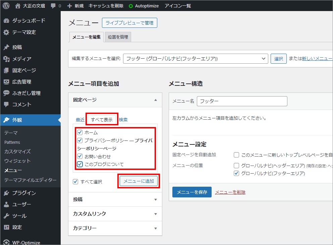Click the 投稿 pushpin icon
Screen dimensions: 333x245
(6, 47)
